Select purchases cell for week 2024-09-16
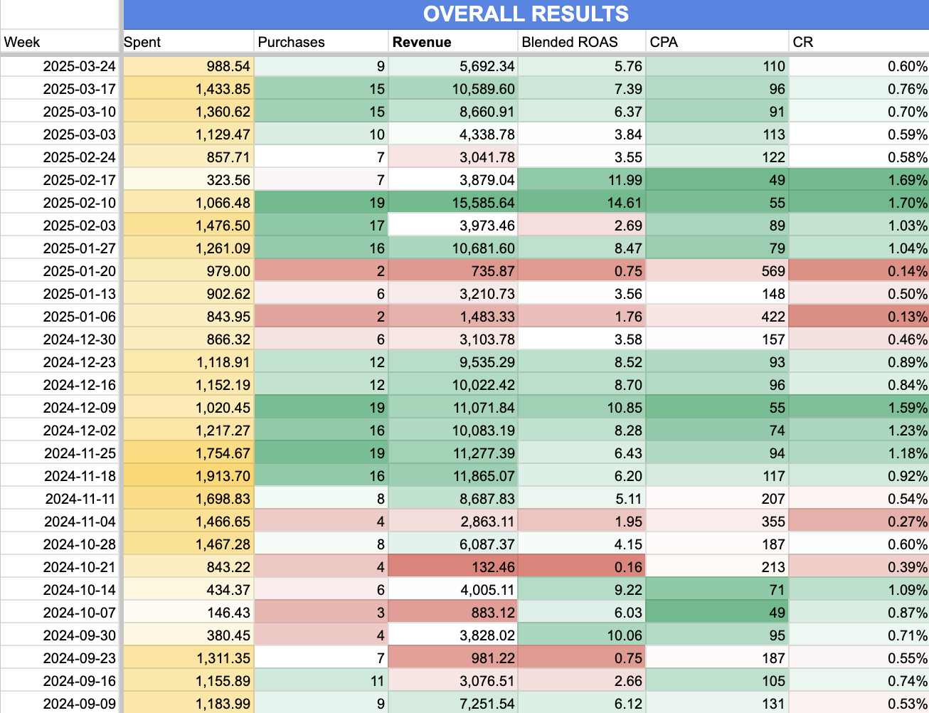Screen dimensions: 929x713 point(321,681)
